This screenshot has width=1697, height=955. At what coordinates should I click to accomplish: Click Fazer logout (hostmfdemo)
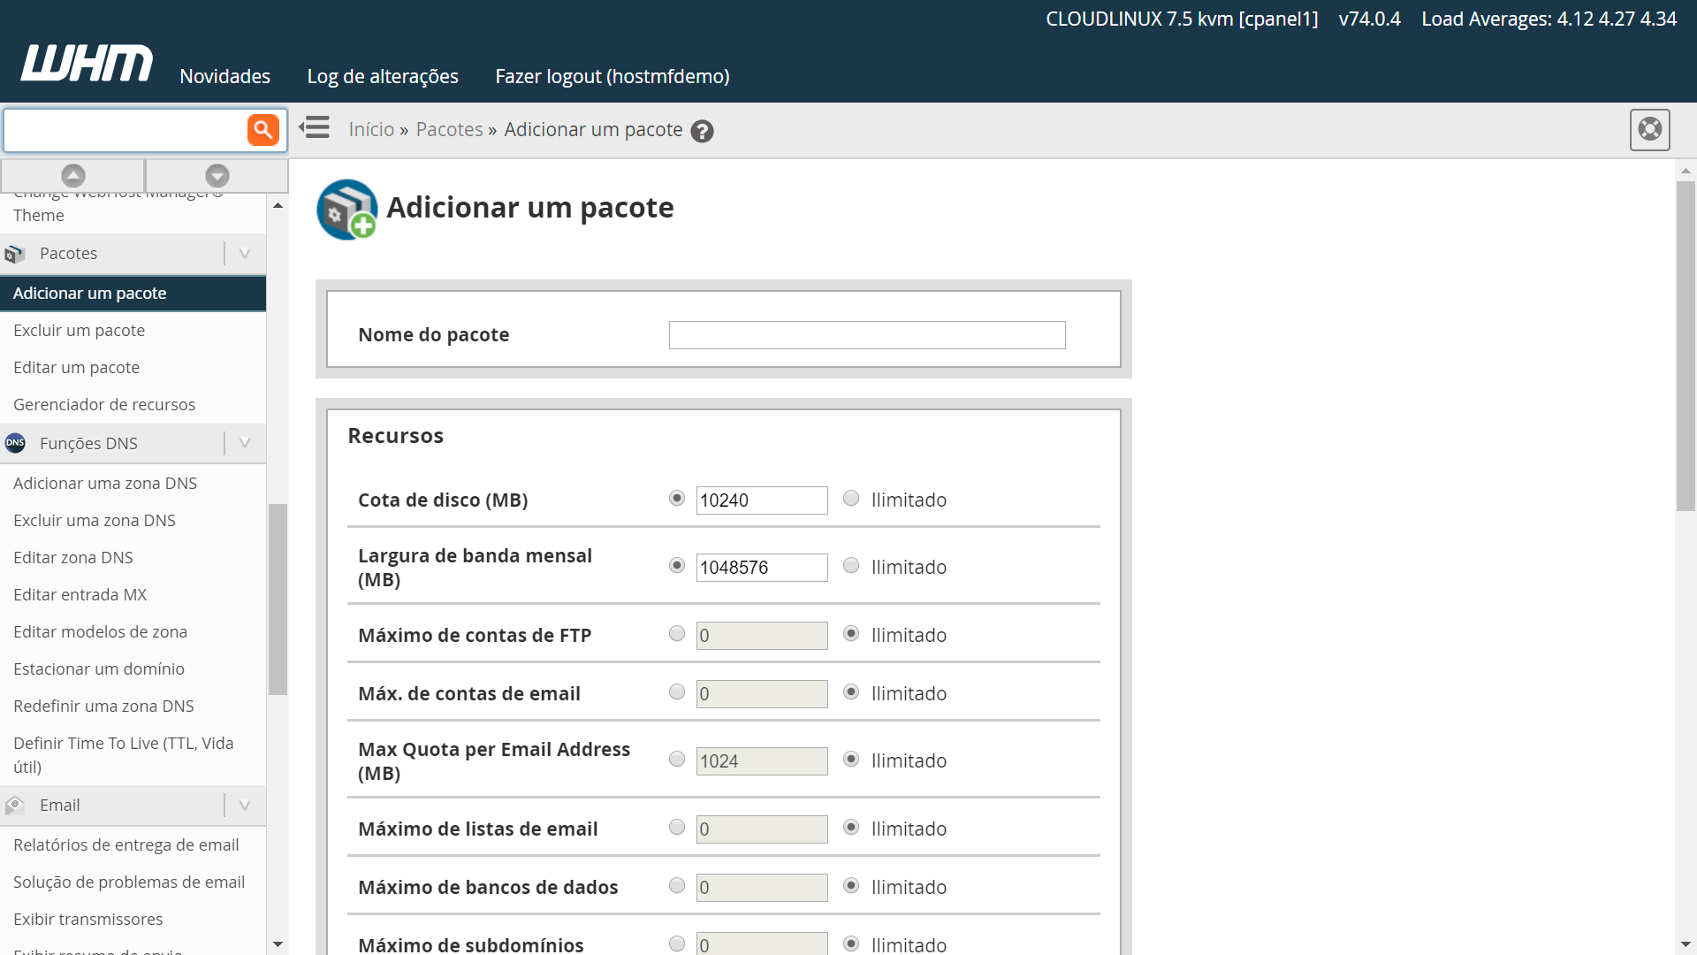click(613, 76)
